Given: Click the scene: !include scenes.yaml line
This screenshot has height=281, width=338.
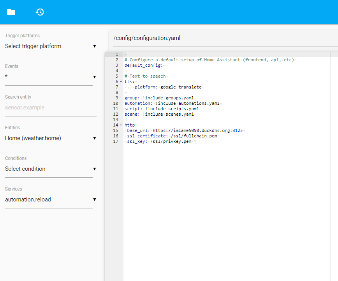Looking at the screenshot, I should (159, 114).
